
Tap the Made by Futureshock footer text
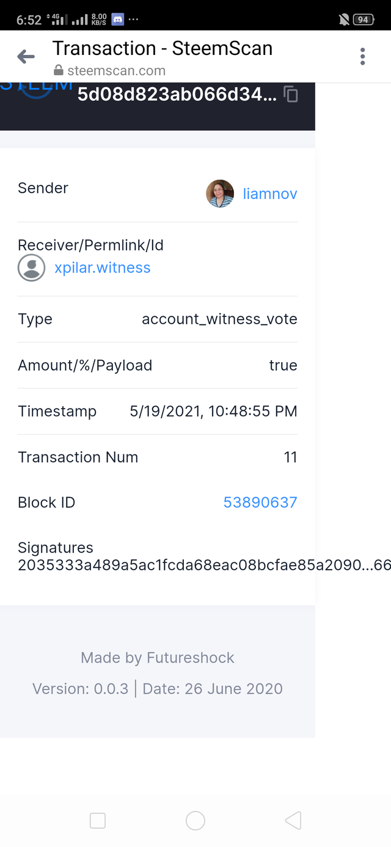(x=158, y=658)
